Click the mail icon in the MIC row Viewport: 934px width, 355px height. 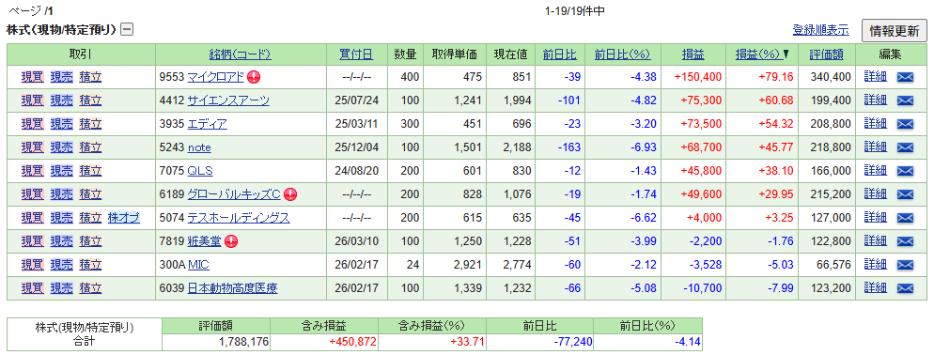pyautogui.click(x=905, y=265)
